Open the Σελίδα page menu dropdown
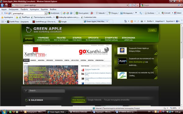Screen dimensions: 183x114 click(x=150, y=21)
